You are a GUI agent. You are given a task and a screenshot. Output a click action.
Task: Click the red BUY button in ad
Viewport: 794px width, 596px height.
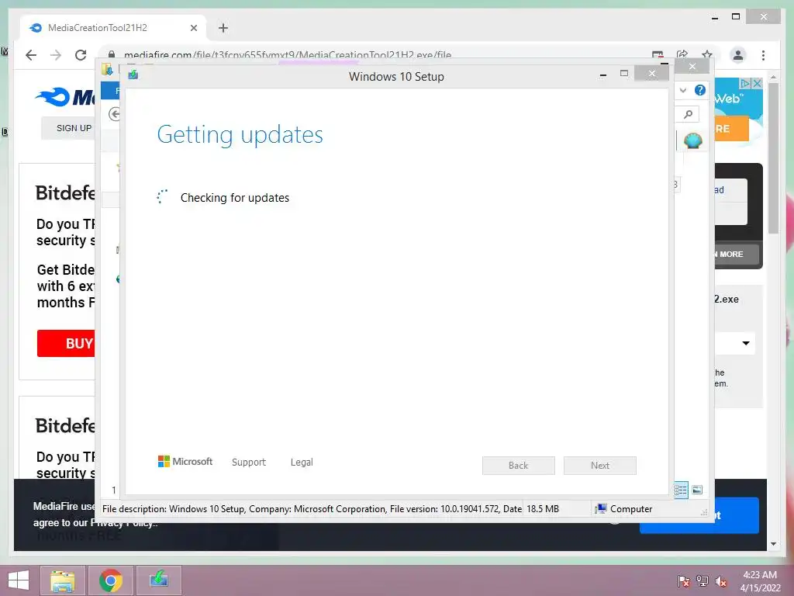tap(67, 344)
